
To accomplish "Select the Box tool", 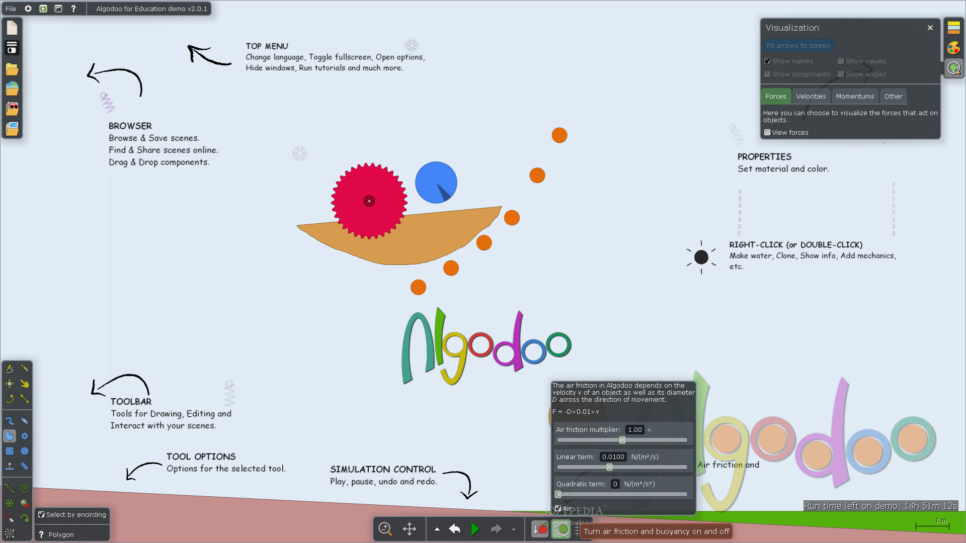I will [x=10, y=451].
